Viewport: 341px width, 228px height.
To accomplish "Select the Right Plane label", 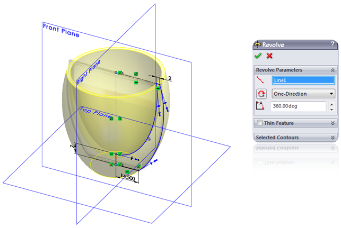I will pos(89,72).
